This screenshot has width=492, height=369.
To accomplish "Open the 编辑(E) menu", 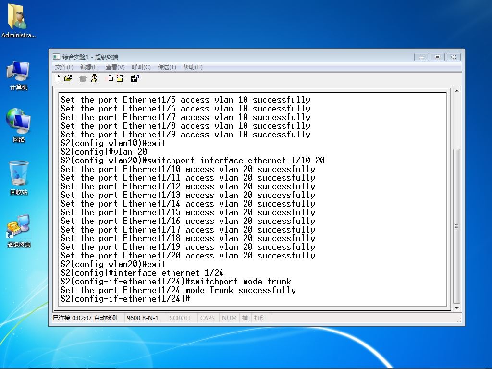I will pos(89,67).
